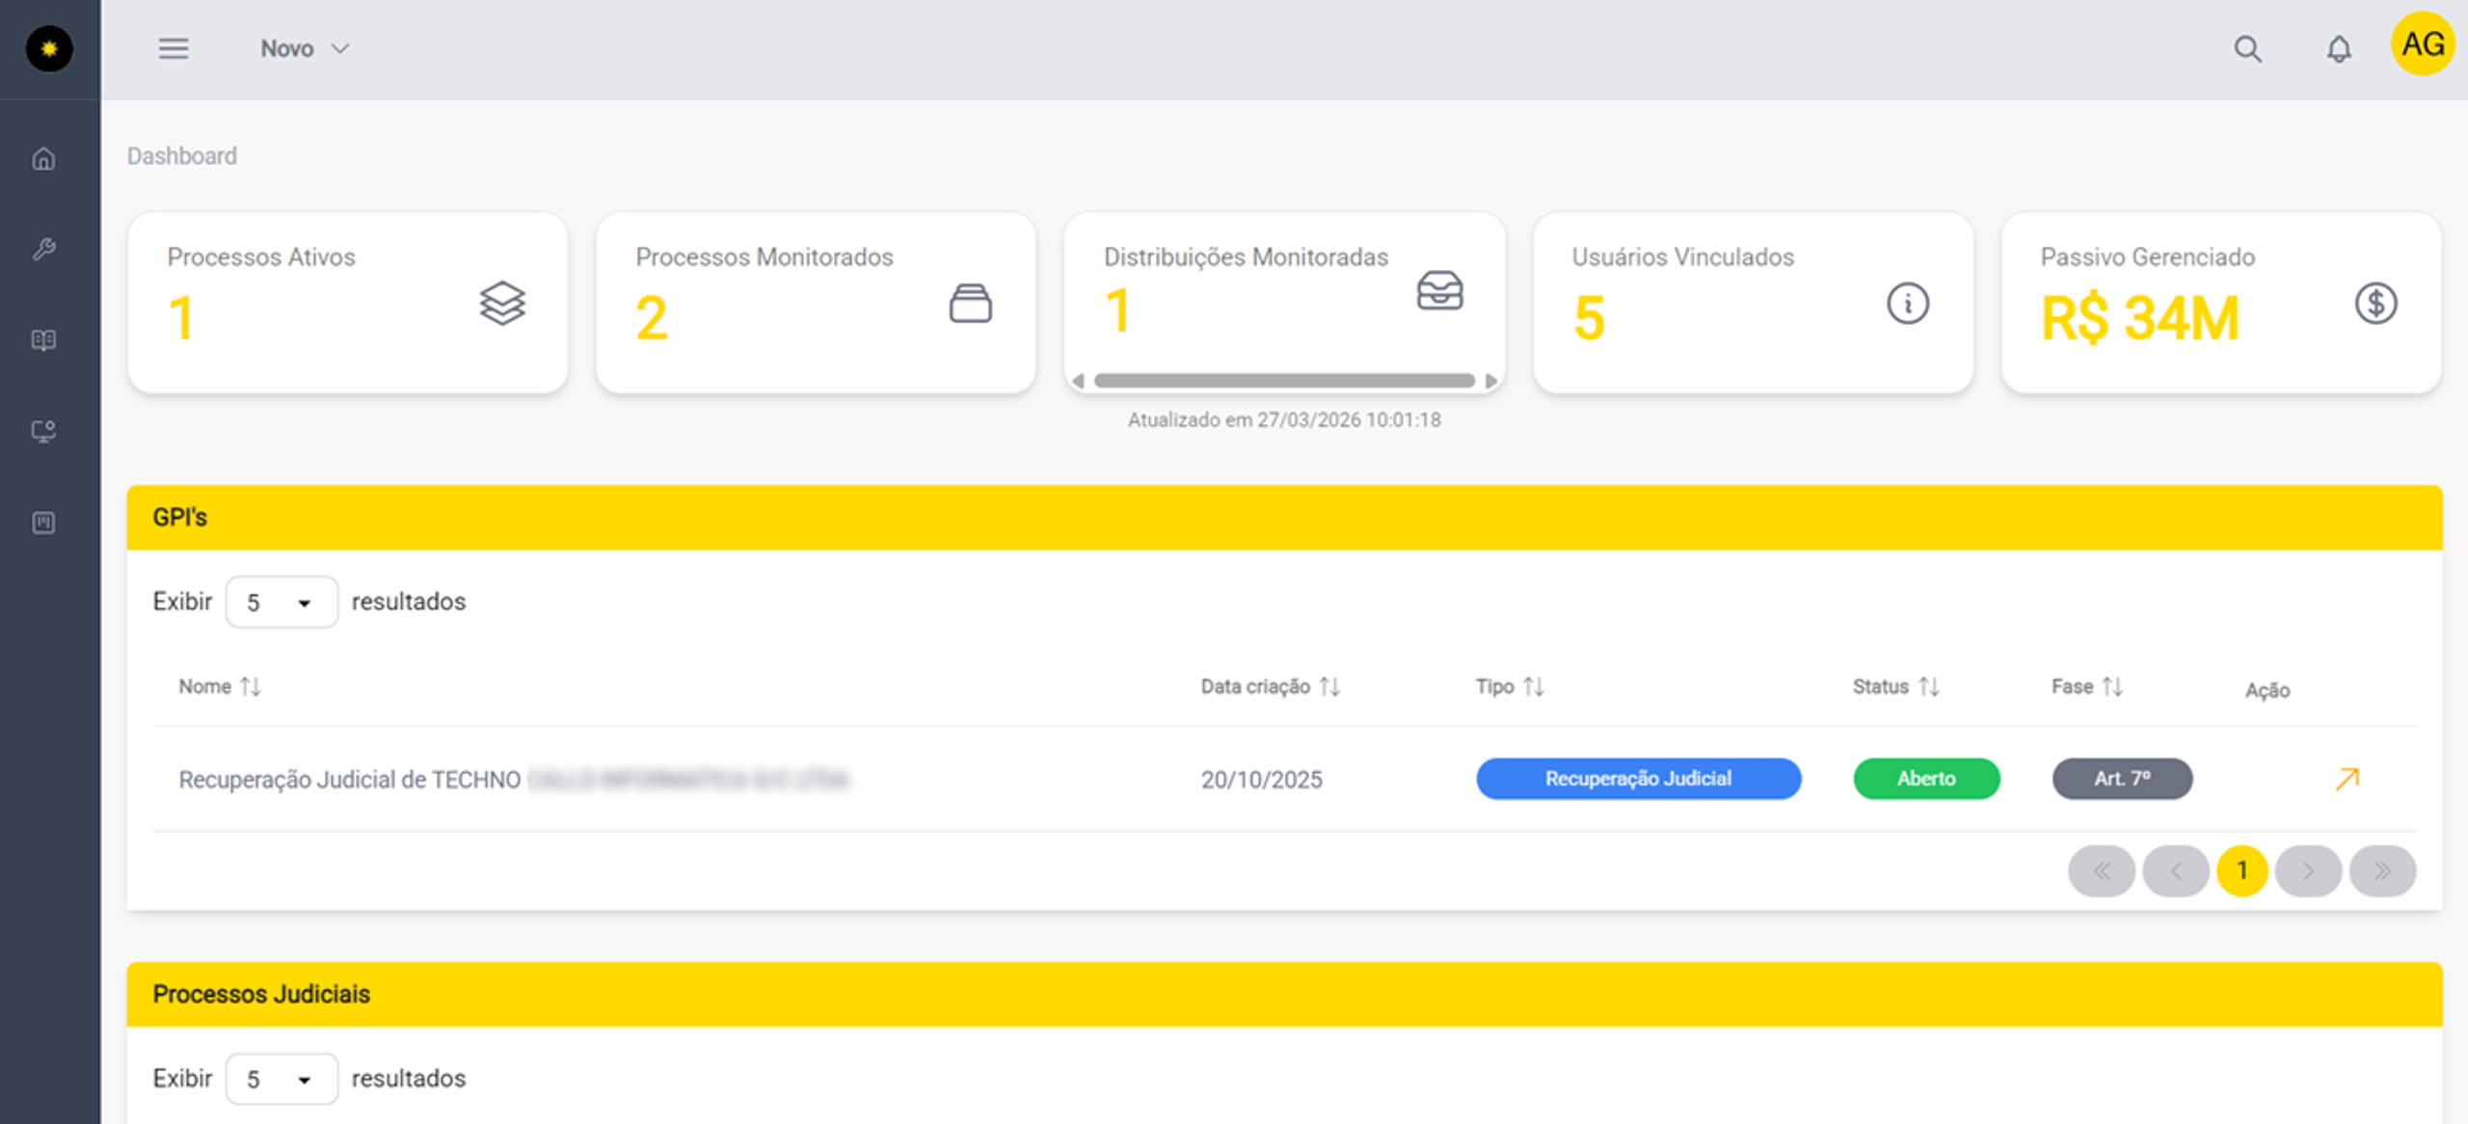This screenshot has width=2468, height=1124.
Task: Open Processos Judiciais Exibir dropdown
Action: click(x=281, y=1079)
